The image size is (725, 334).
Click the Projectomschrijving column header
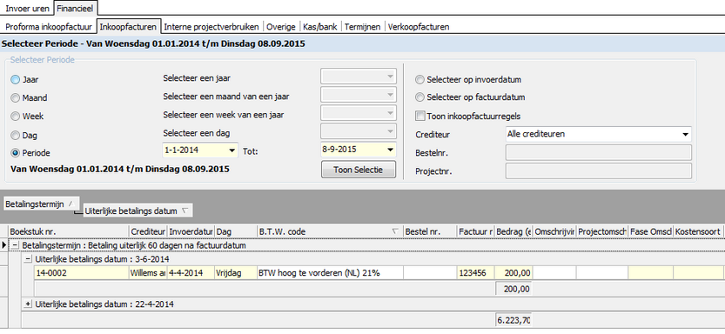[x=602, y=232]
